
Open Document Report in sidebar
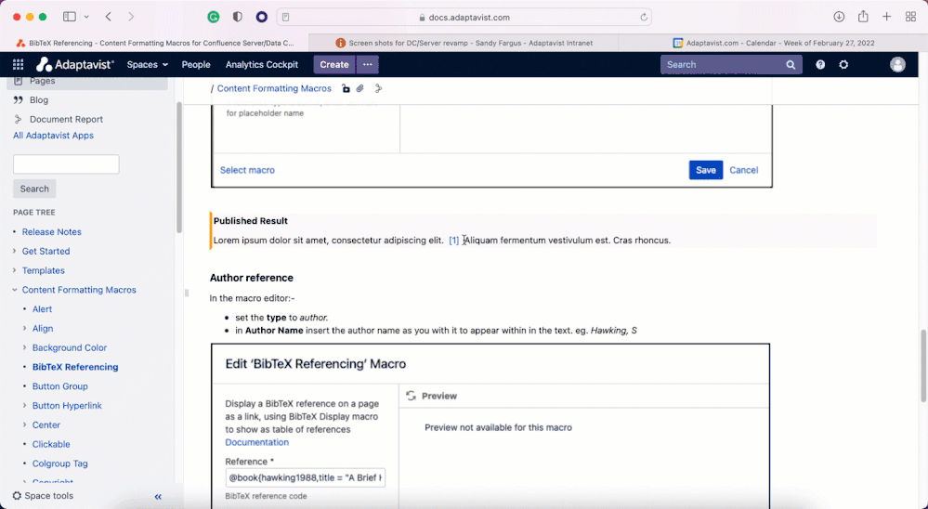point(66,119)
